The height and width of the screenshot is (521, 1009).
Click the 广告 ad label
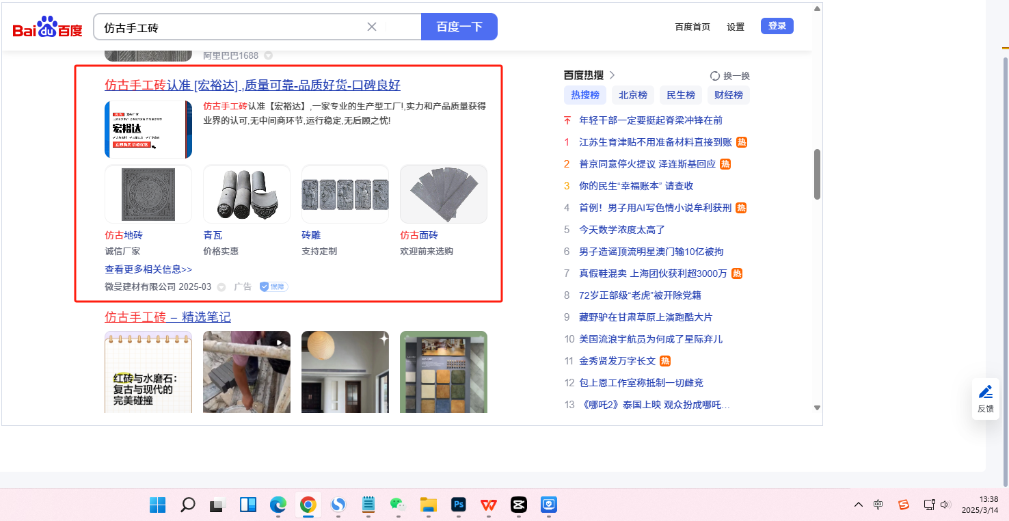coord(243,287)
